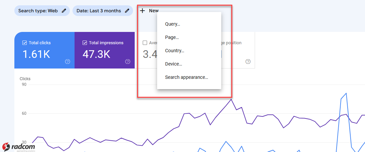Click the Radcom logo
The image size is (365, 152).
pyautogui.click(x=19, y=146)
